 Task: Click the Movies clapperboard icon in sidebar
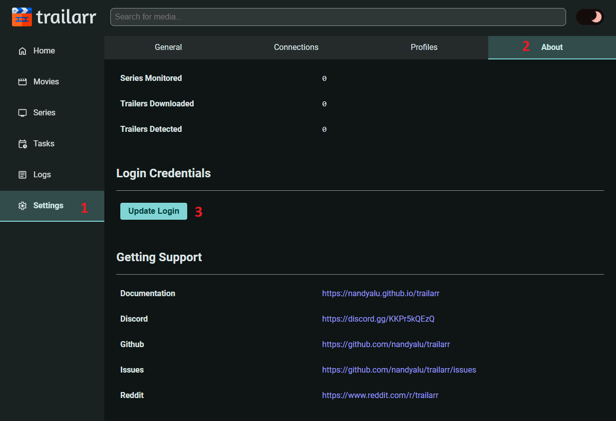click(22, 82)
